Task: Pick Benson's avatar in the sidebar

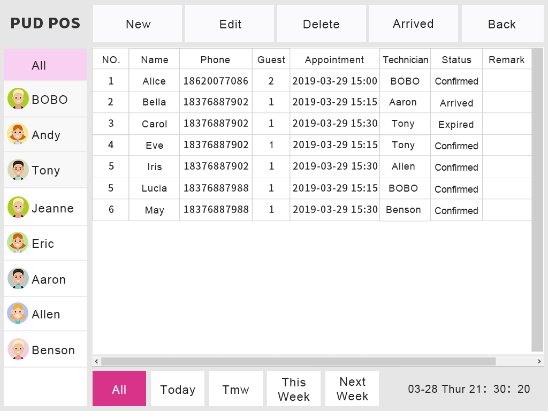Action: tap(18, 349)
